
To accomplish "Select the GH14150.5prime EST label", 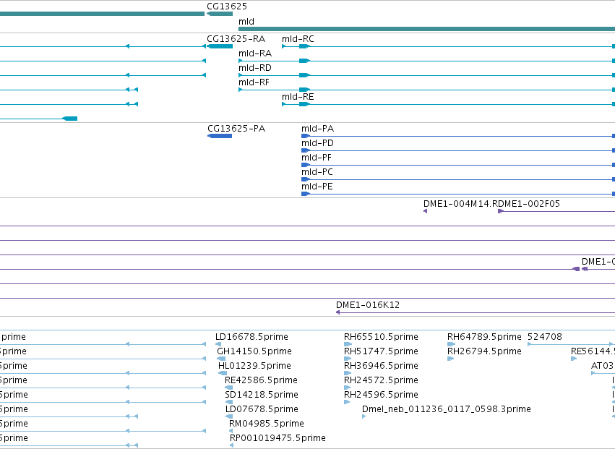I will coord(254,351).
